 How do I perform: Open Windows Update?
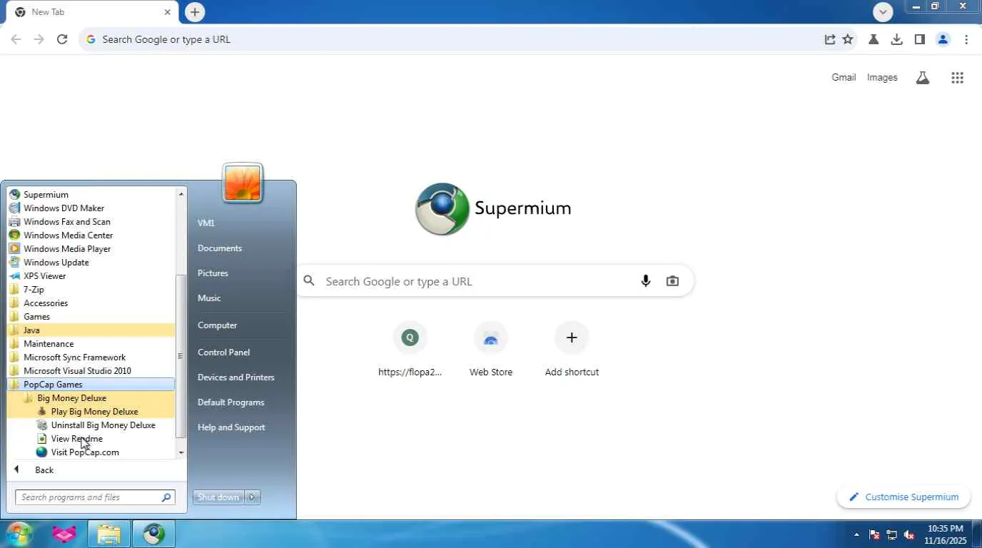tap(91, 263)
